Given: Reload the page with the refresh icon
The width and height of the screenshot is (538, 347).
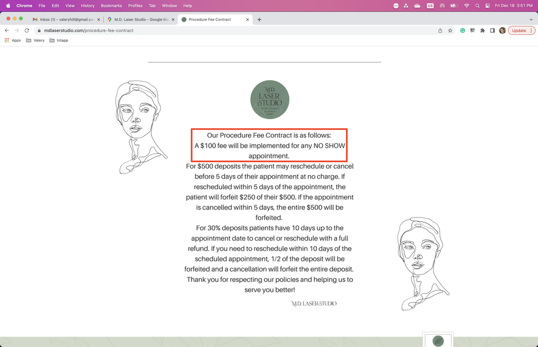Looking at the screenshot, I should [27, 31].
